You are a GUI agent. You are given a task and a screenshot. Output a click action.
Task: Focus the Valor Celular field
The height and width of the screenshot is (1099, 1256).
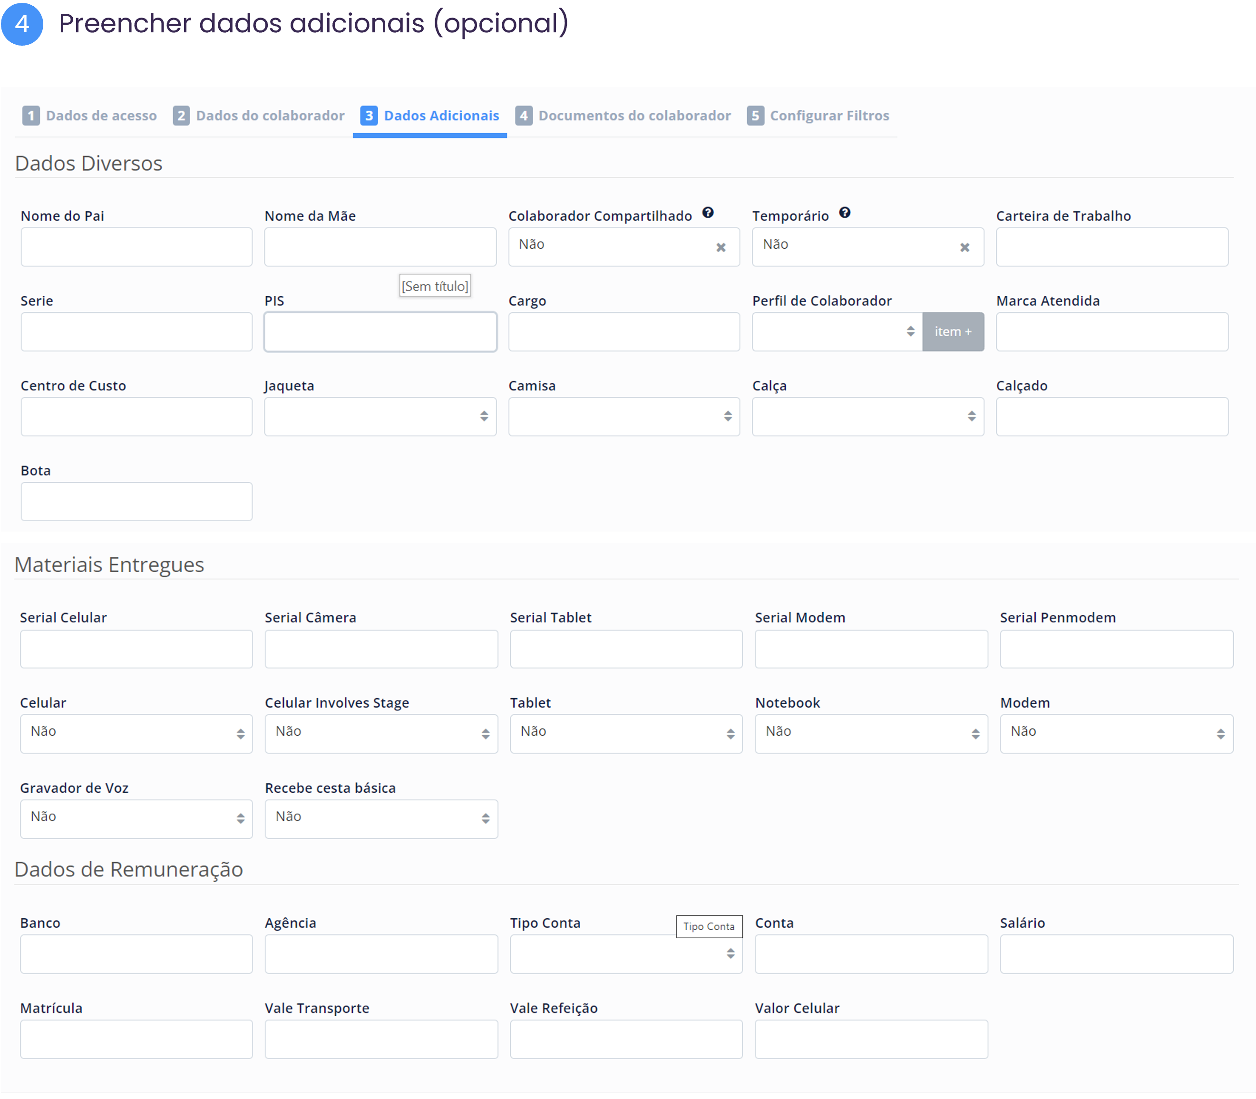pyautogui.click(x=871, y=1039)
